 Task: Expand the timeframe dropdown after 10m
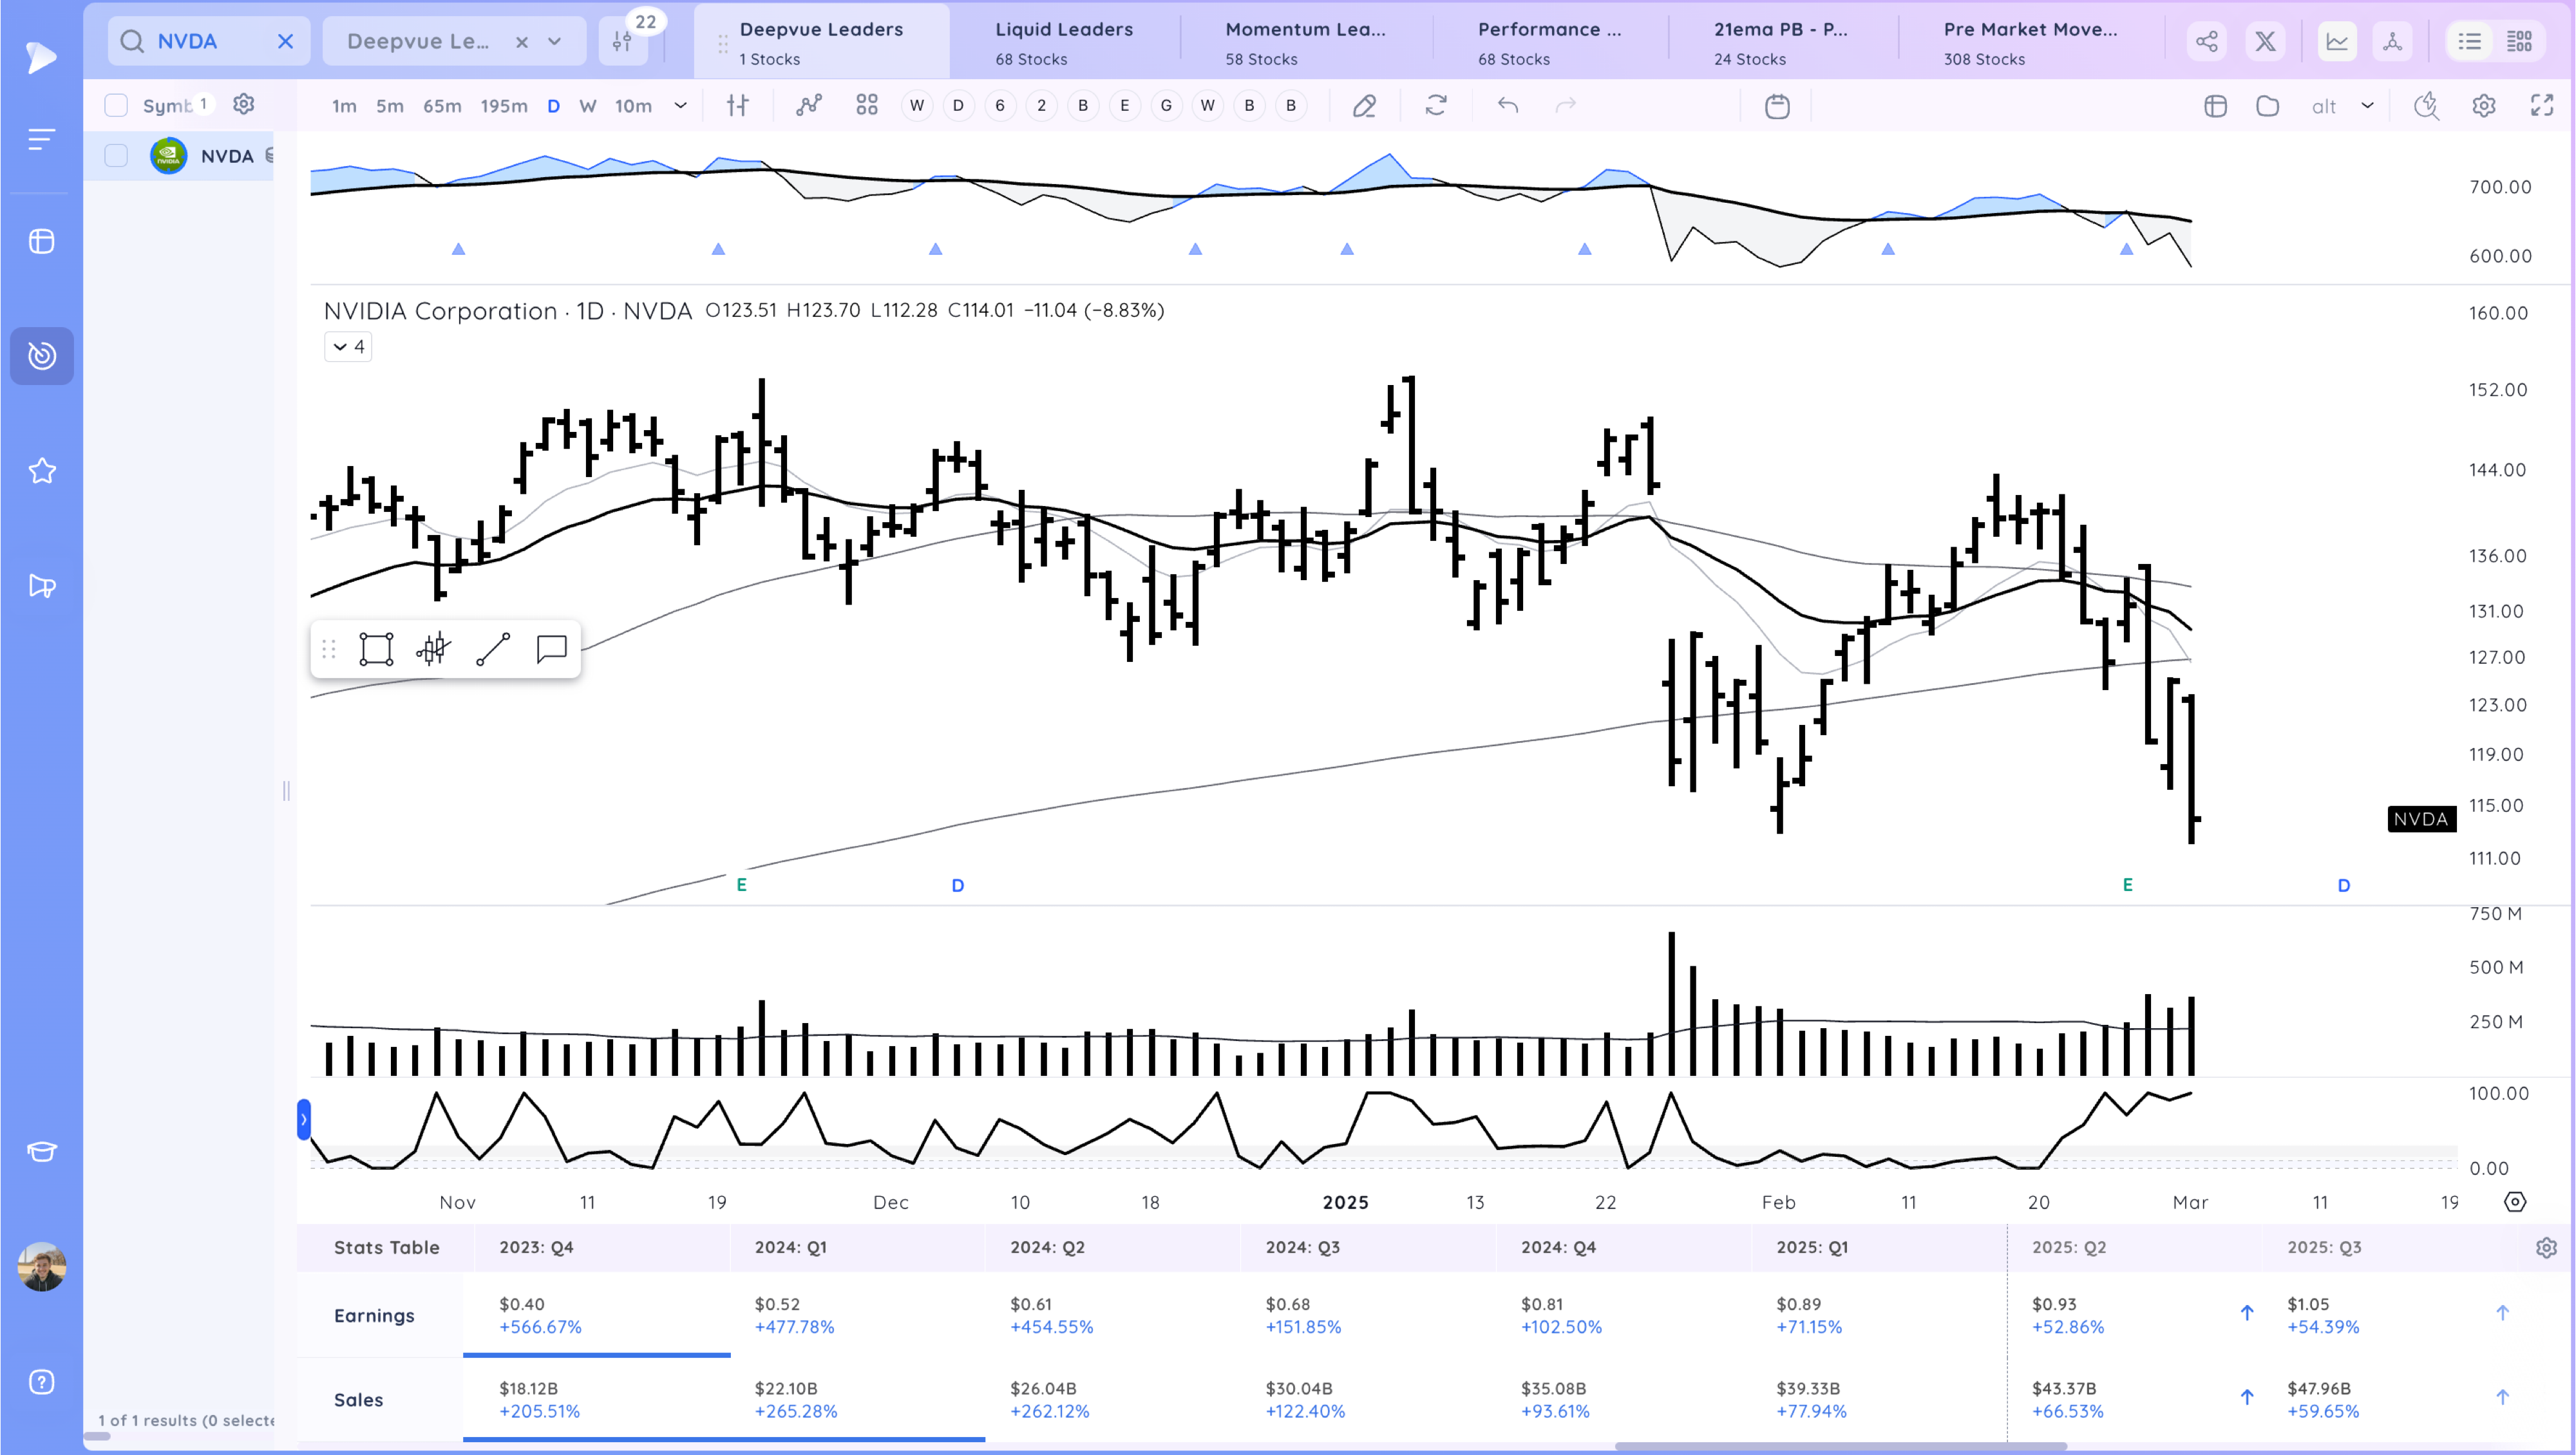pyautogui.click(x=681, y=105)
